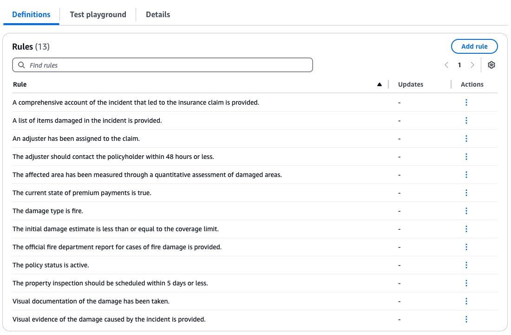Open actions for comprehensive account rule
Screen dimensions: 511x335
466,102
